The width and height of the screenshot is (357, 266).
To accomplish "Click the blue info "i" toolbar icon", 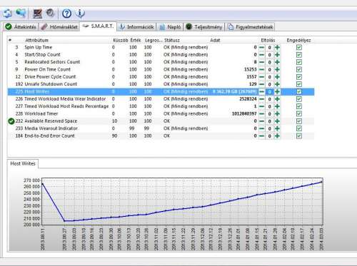I will point(80,14).
